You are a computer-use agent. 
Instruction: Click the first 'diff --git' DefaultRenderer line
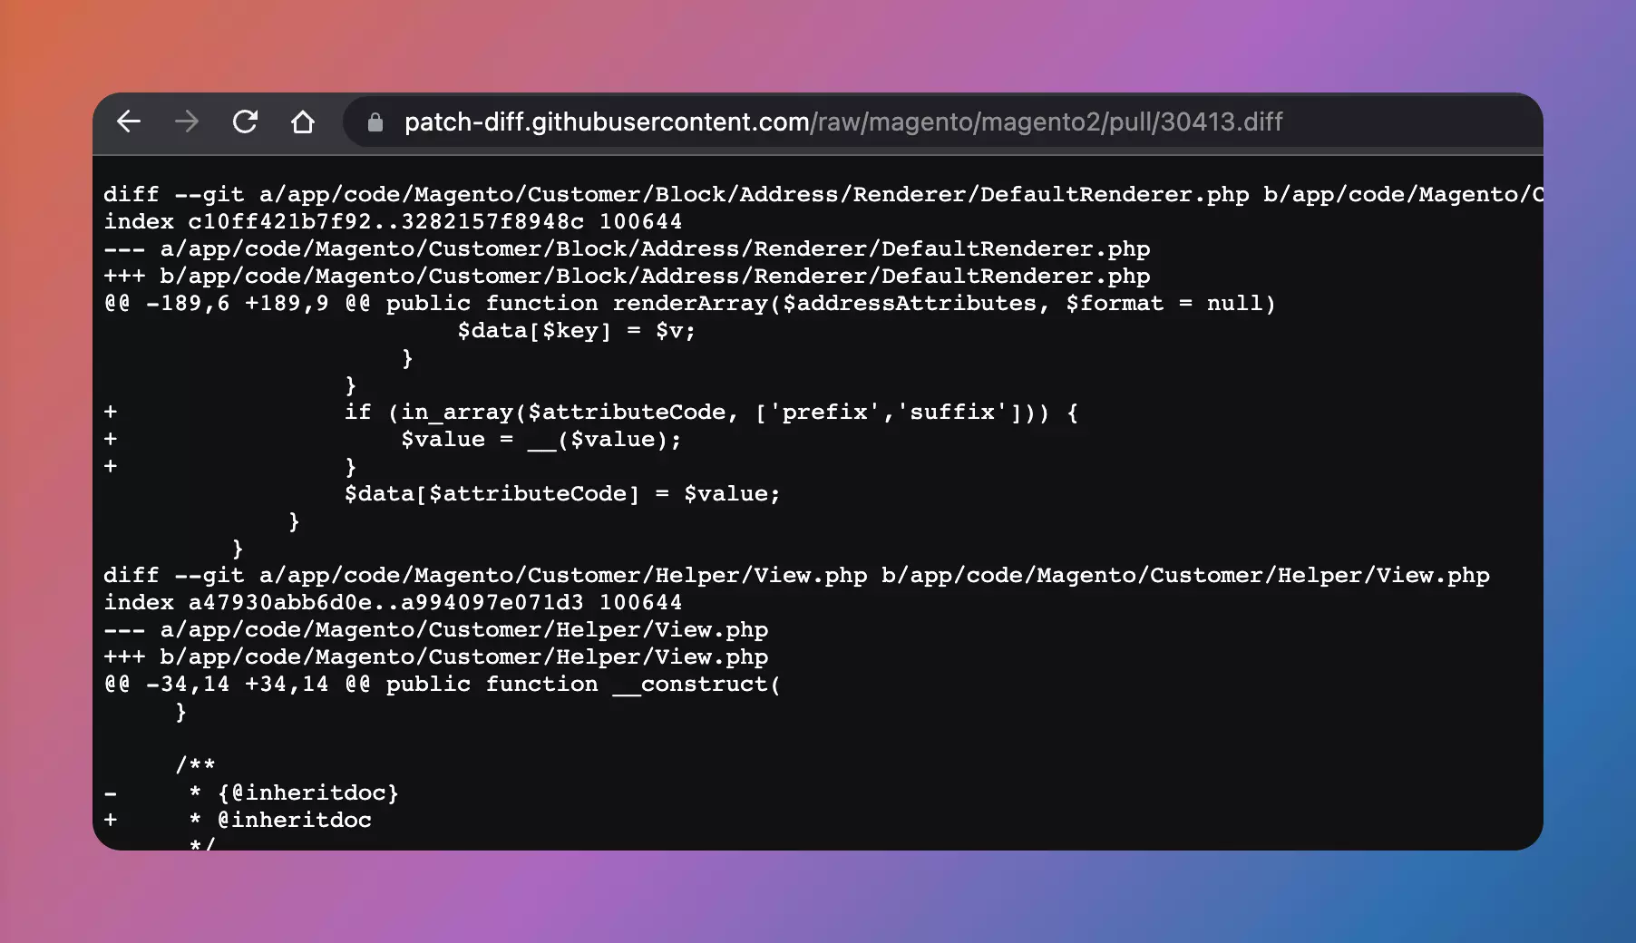[x=823, y=194]
